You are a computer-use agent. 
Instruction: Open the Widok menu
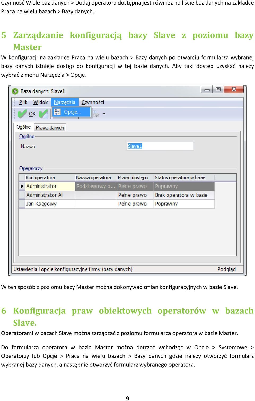pos(40,102)
